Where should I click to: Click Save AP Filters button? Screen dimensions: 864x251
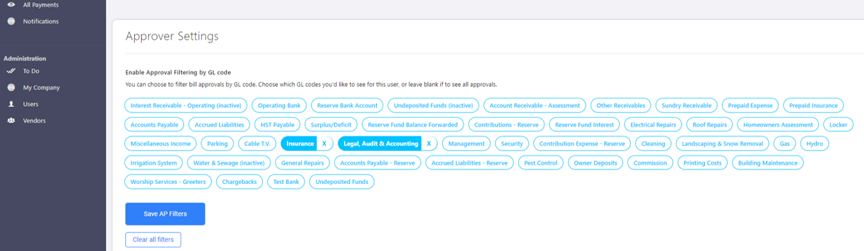[x=165, y=214]
